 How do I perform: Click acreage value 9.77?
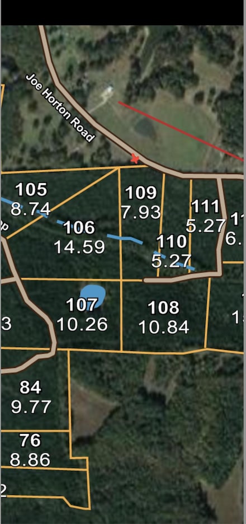31,407
